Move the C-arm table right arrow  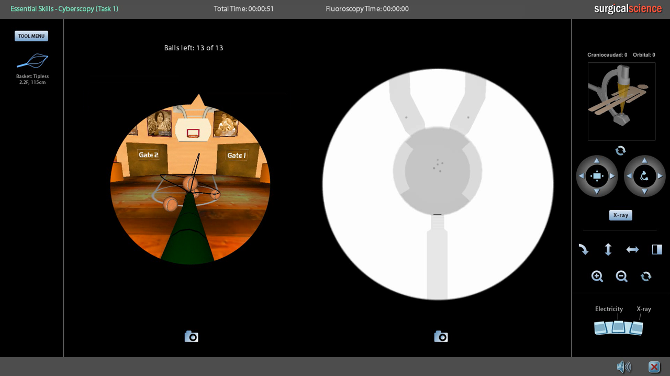[x=612, y=176]
